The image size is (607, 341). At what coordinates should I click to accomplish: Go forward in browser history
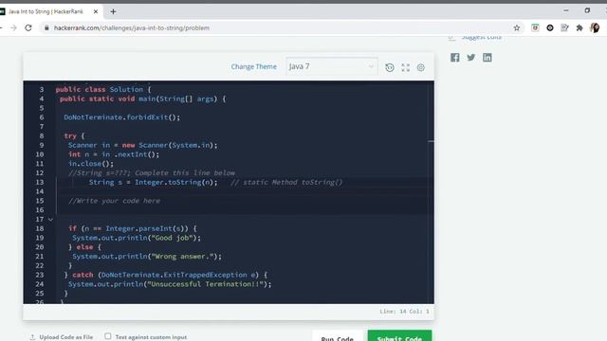(13, 27)
